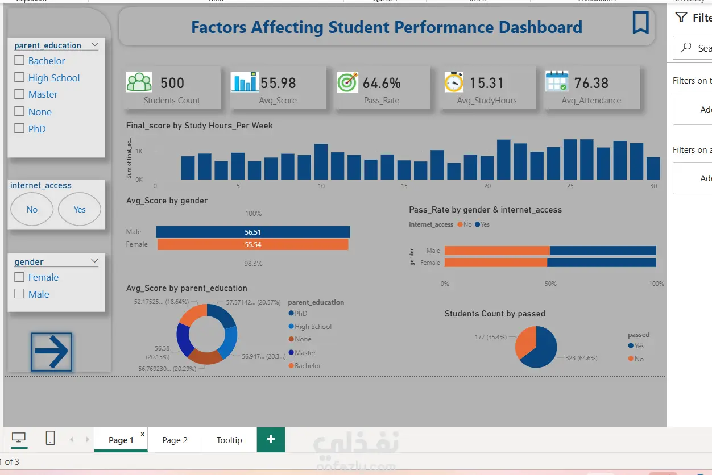Click High School legend color marker

tap(291, 326)
